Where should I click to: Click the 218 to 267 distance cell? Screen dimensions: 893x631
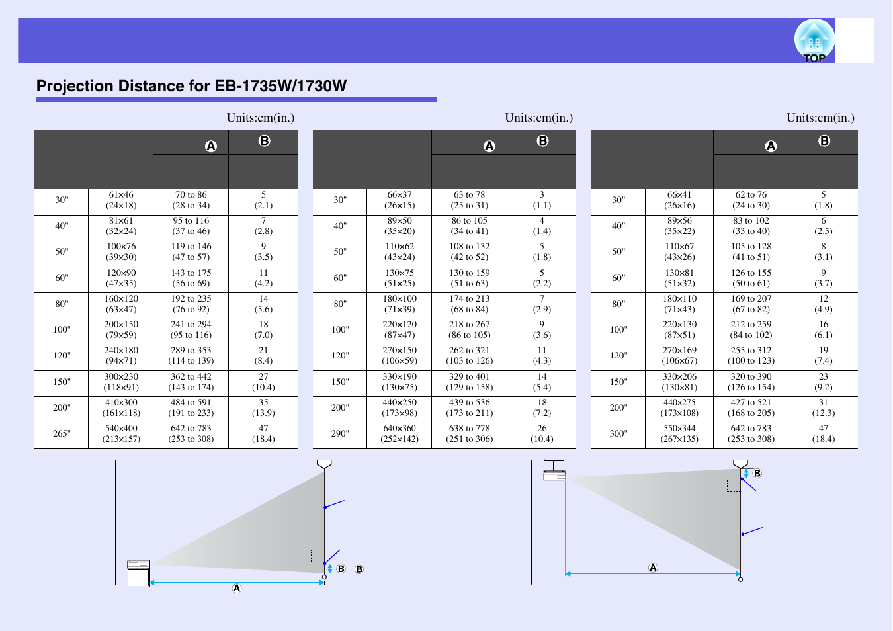pos(470,330)
